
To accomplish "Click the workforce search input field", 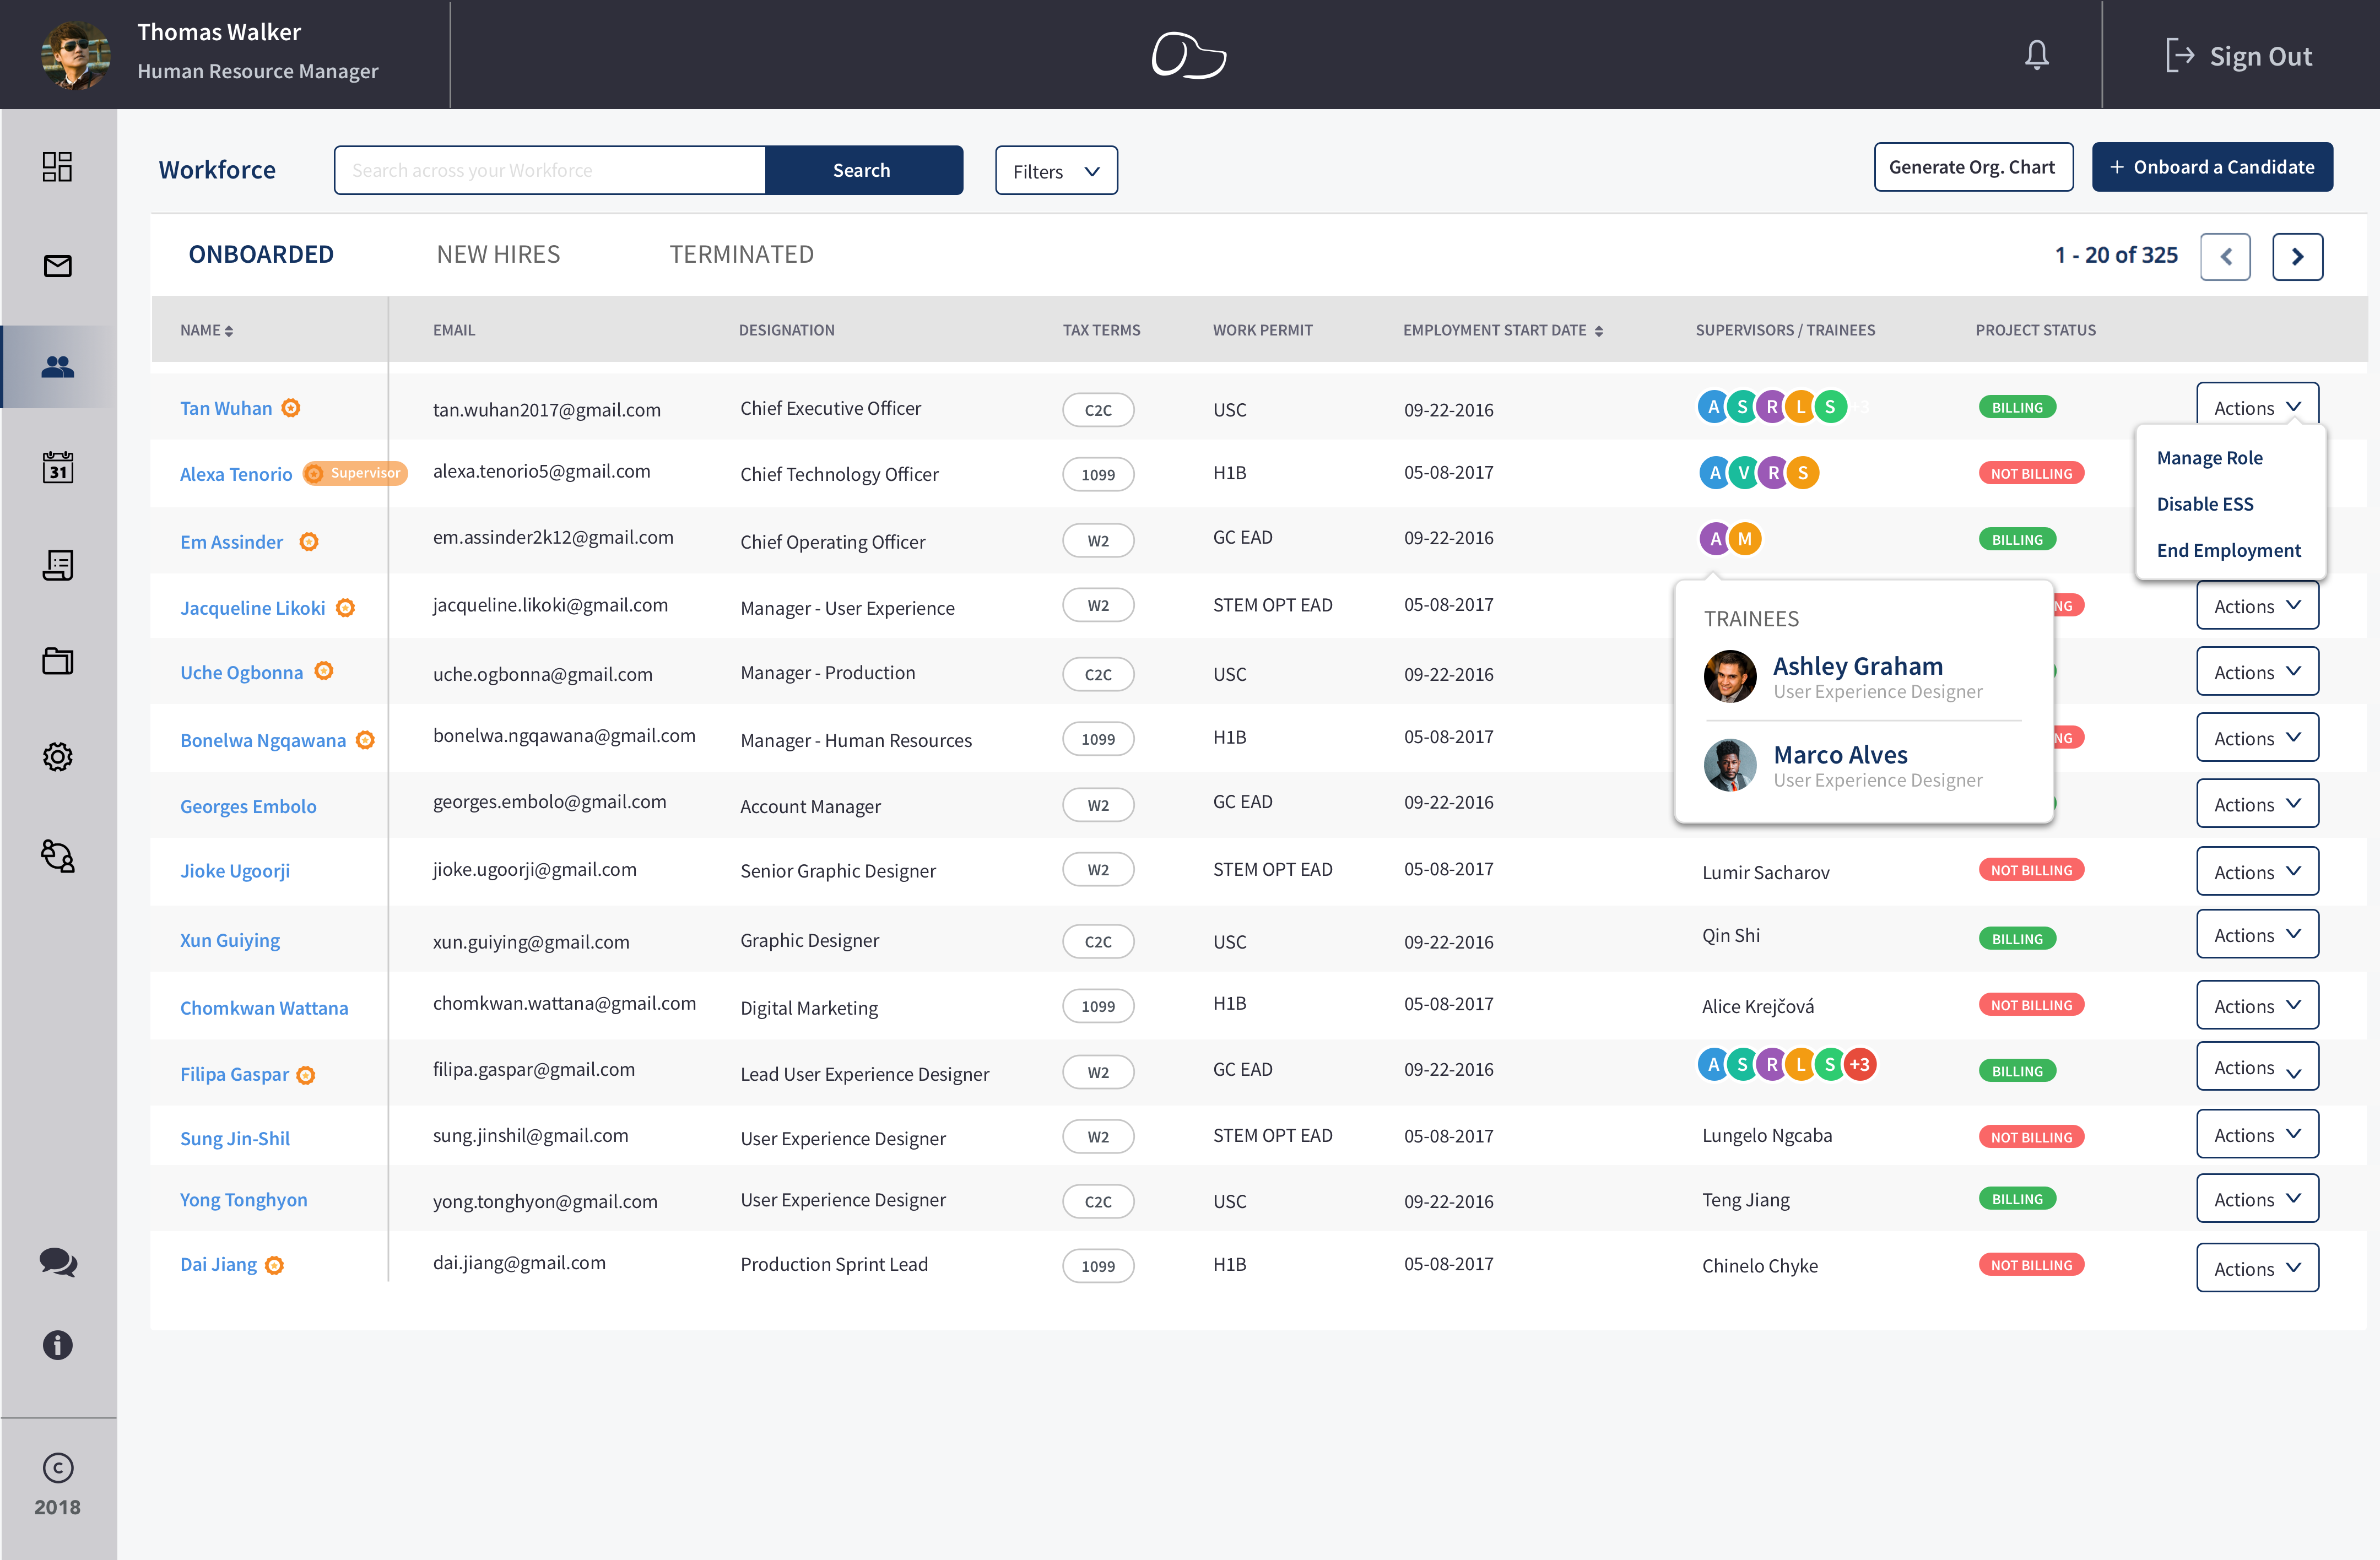I will [x=550, y=171].
